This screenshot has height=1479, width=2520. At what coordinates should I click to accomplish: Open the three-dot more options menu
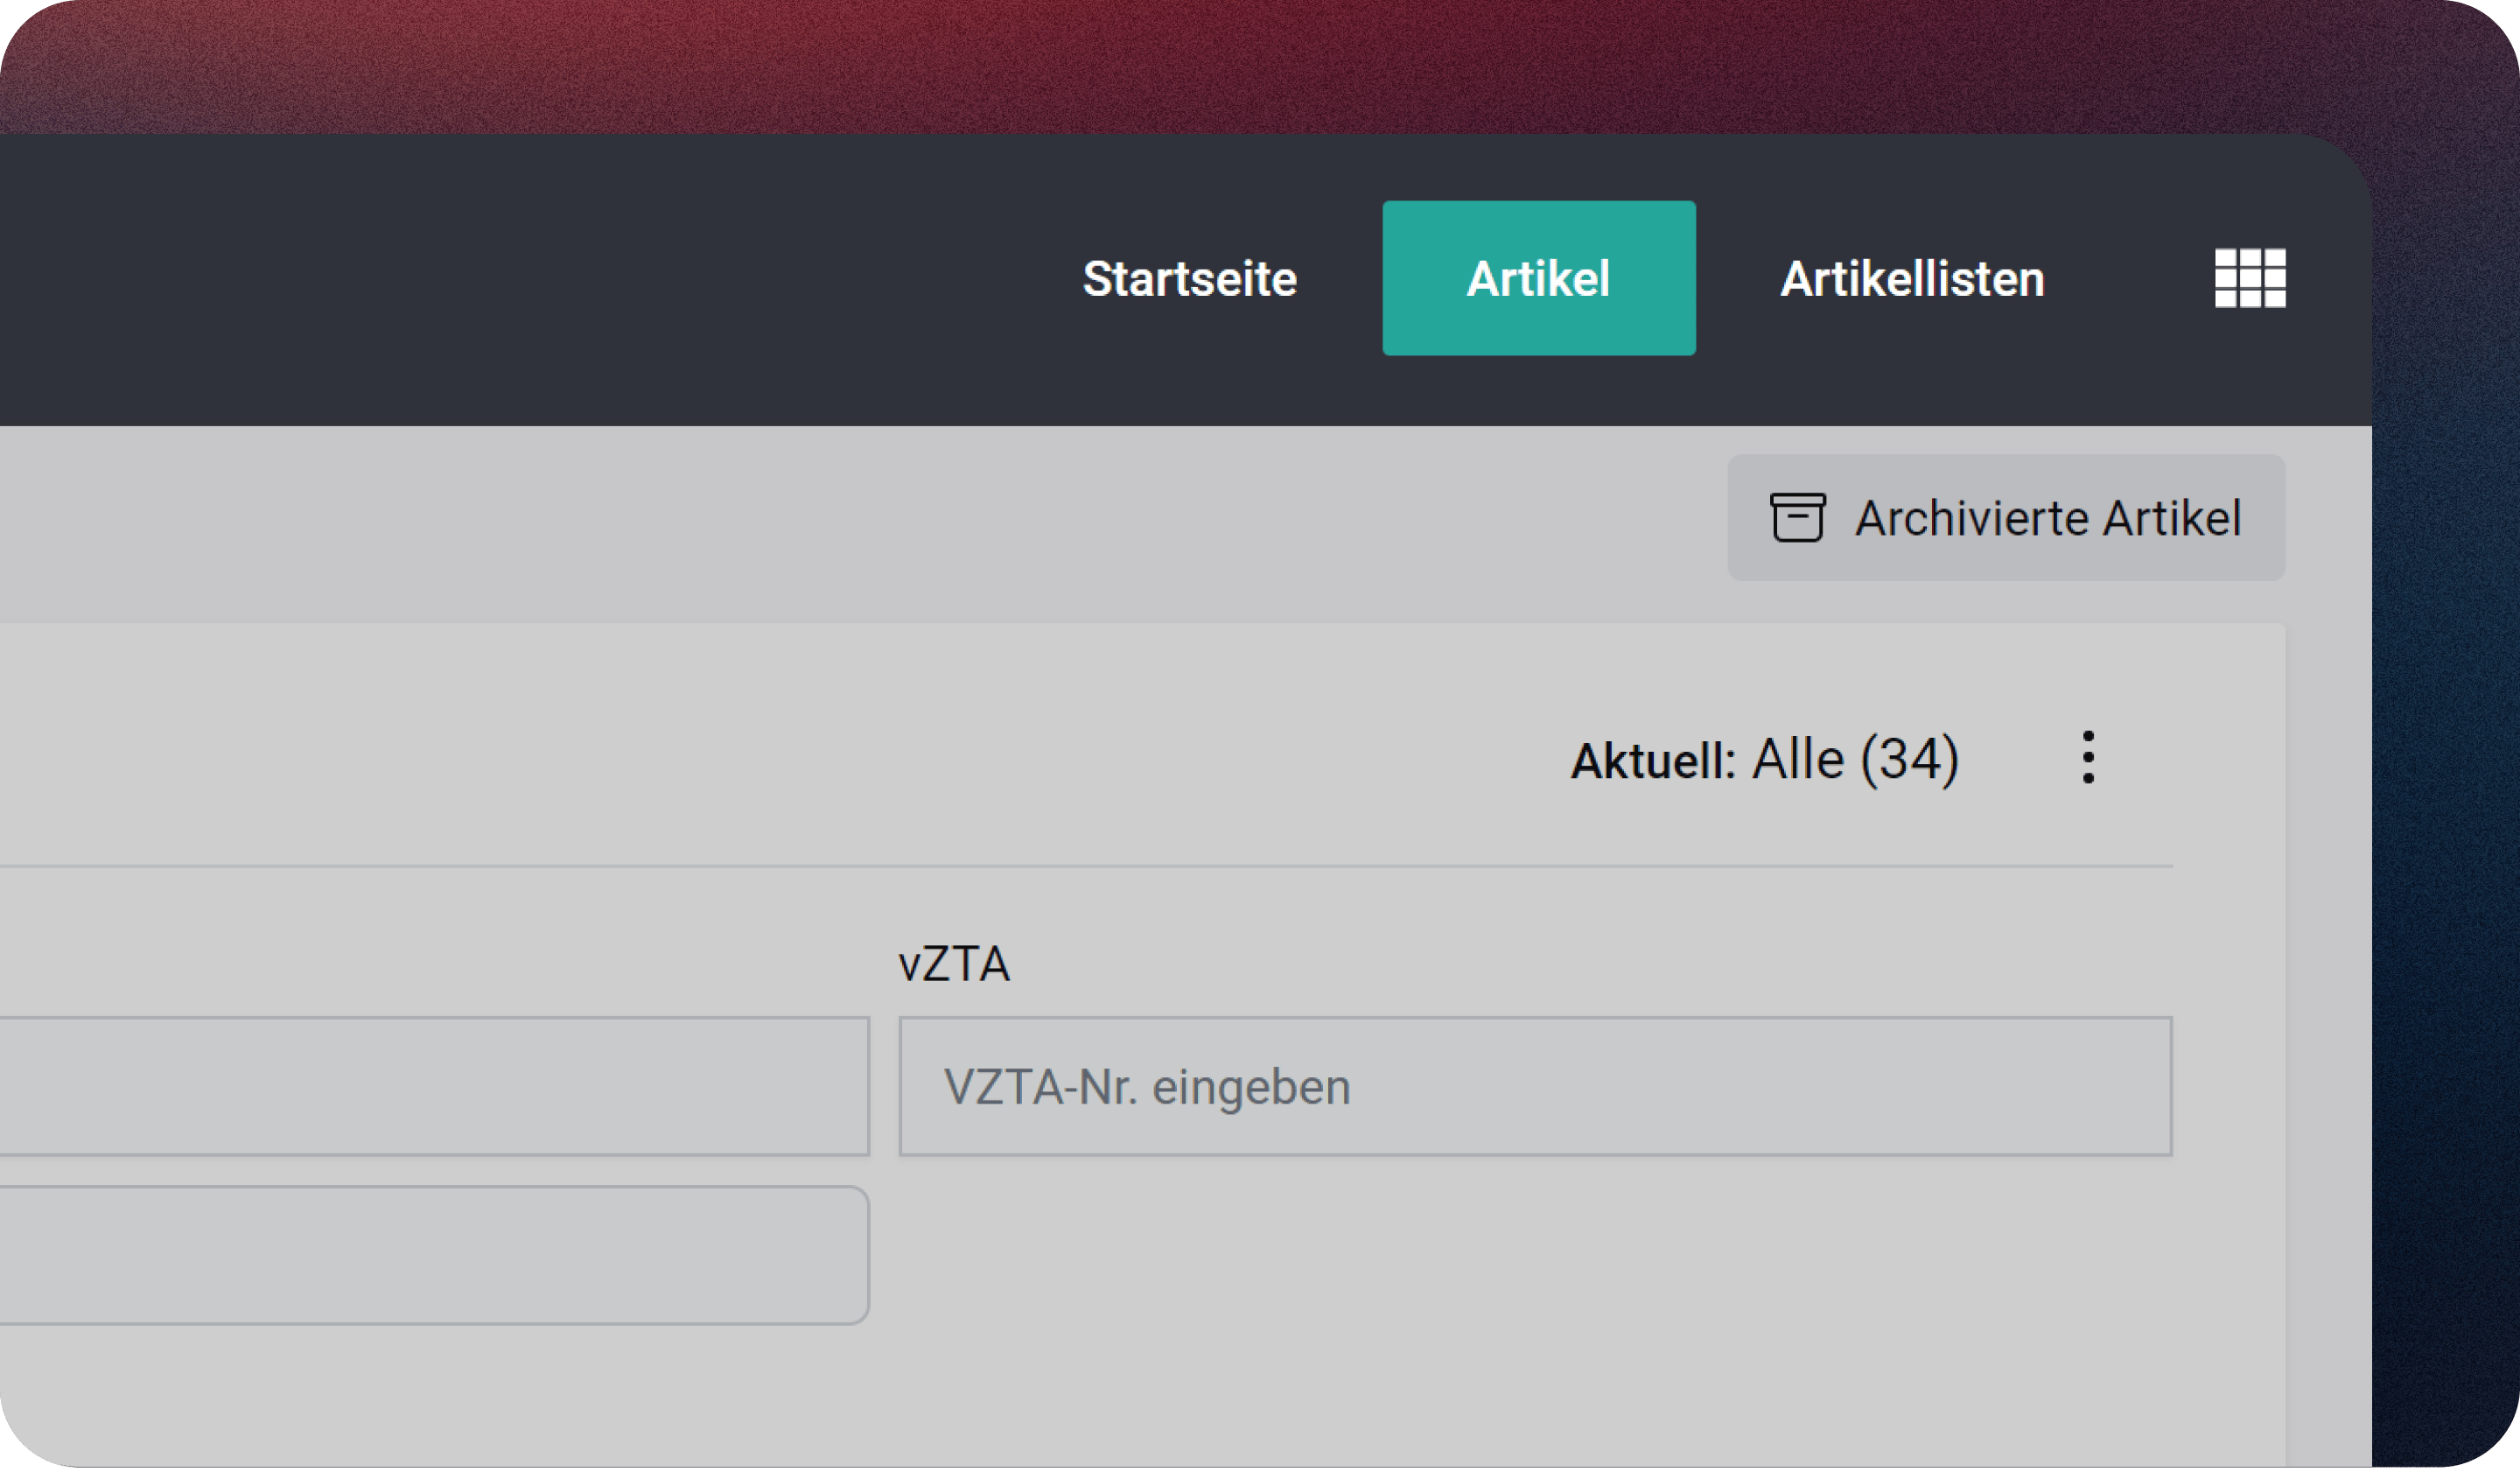2087,757
